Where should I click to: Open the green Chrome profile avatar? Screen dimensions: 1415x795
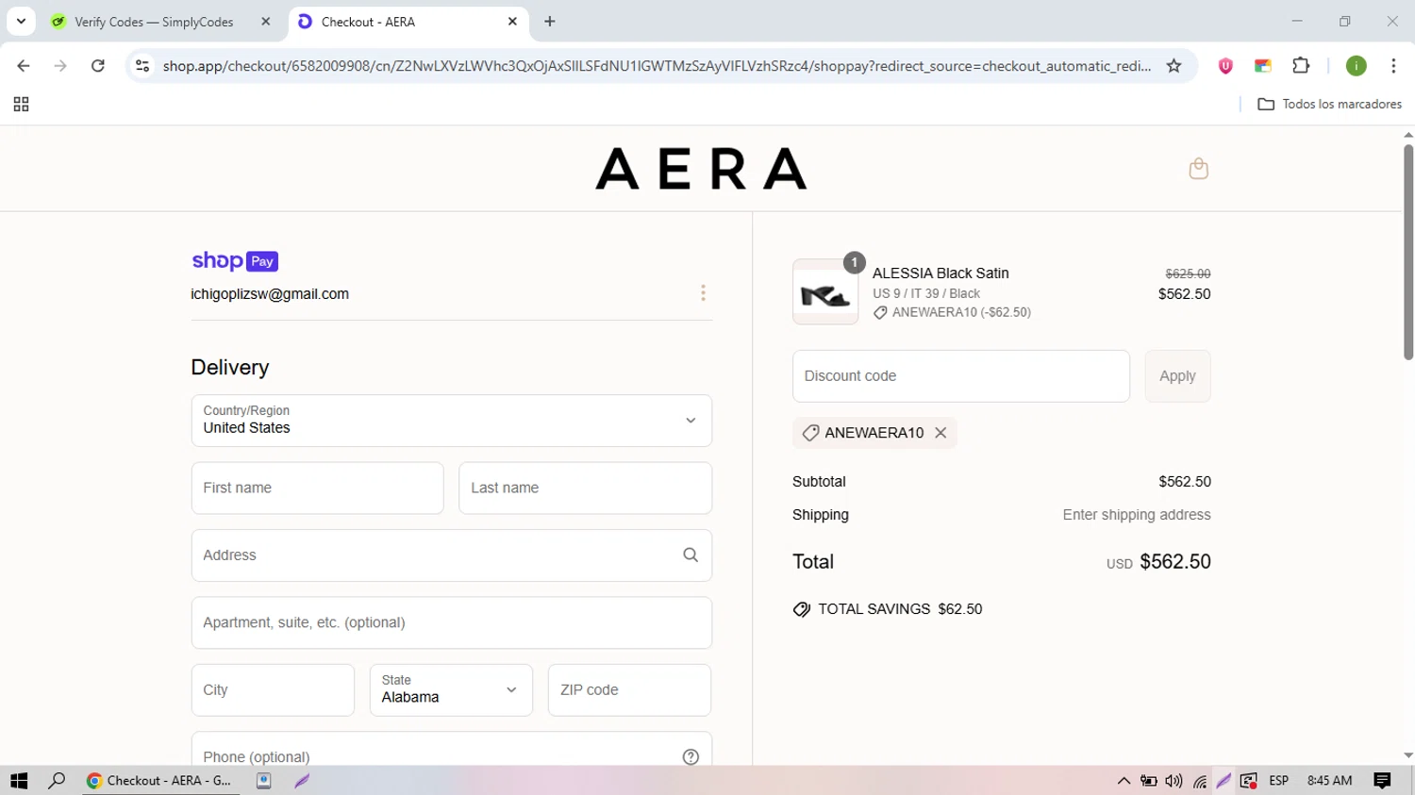[1356, 66]
